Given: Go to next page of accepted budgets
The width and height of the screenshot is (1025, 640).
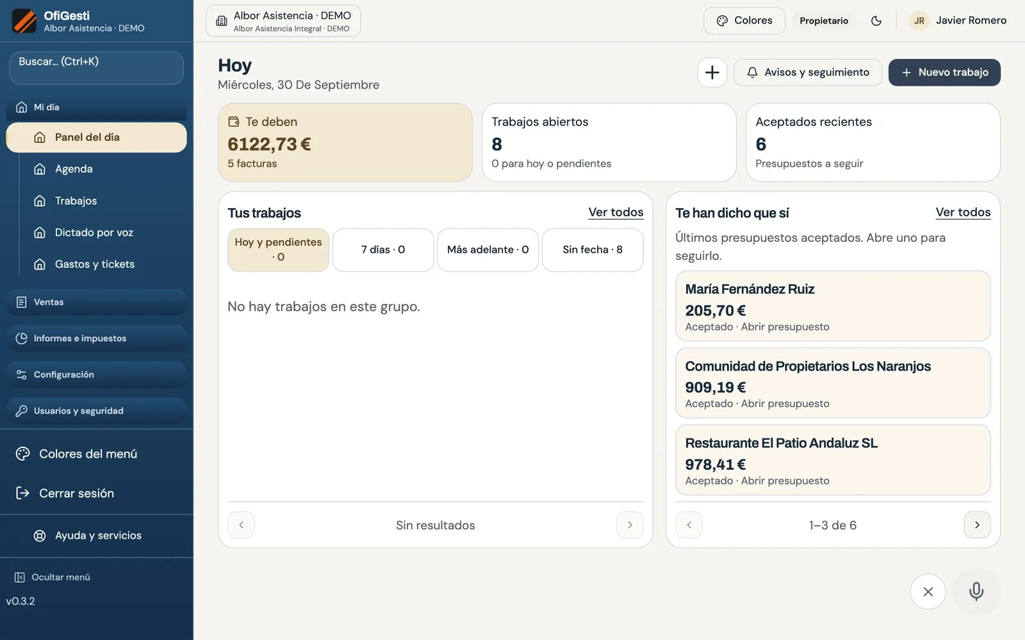Looking at the screenshot, I should click(x=977, y=525).
